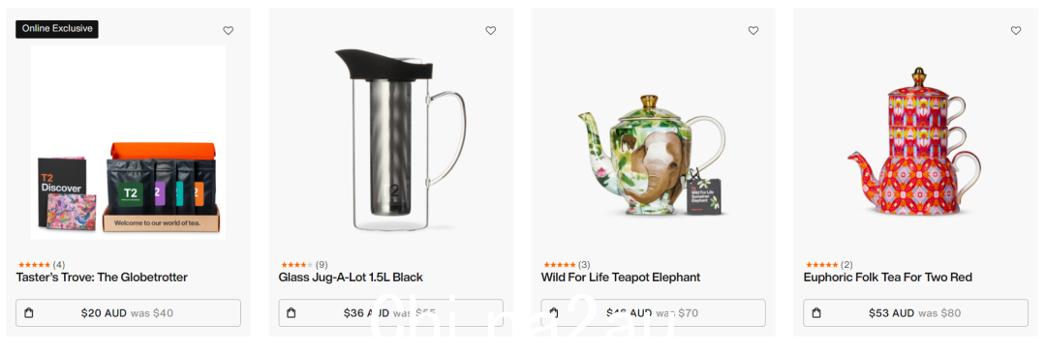Click shopping bag icon on $20 AUD button
Image resolution: width=1046 pixels, height=351 pixels.
[x=29, y=313]
